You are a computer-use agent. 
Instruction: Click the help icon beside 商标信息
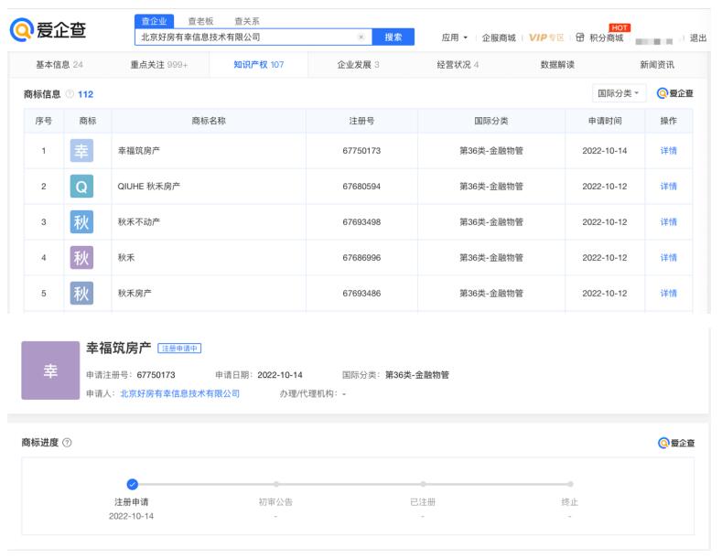pyautogui.click(x=70, y=94)
